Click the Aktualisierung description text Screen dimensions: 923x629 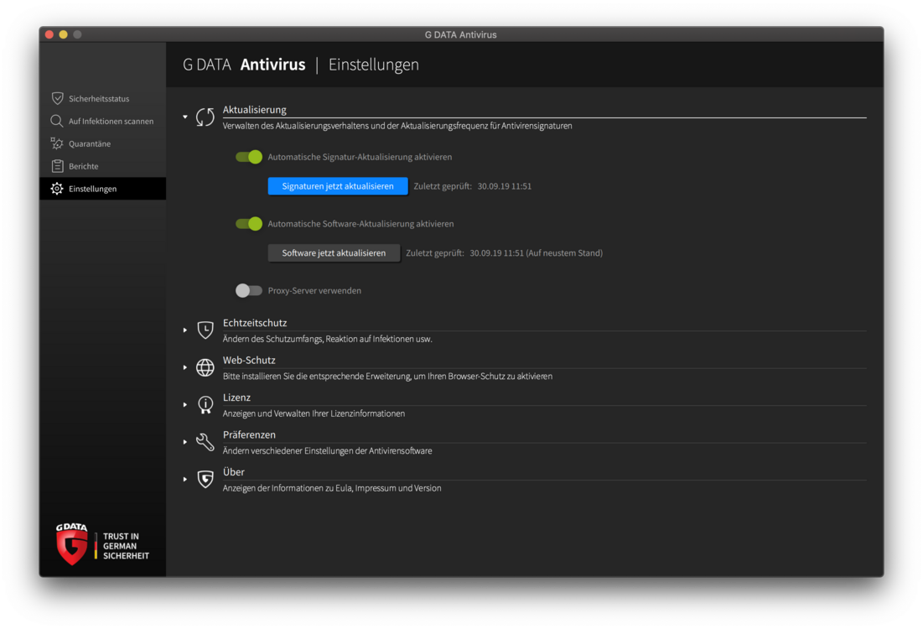[x=397, y=126]
